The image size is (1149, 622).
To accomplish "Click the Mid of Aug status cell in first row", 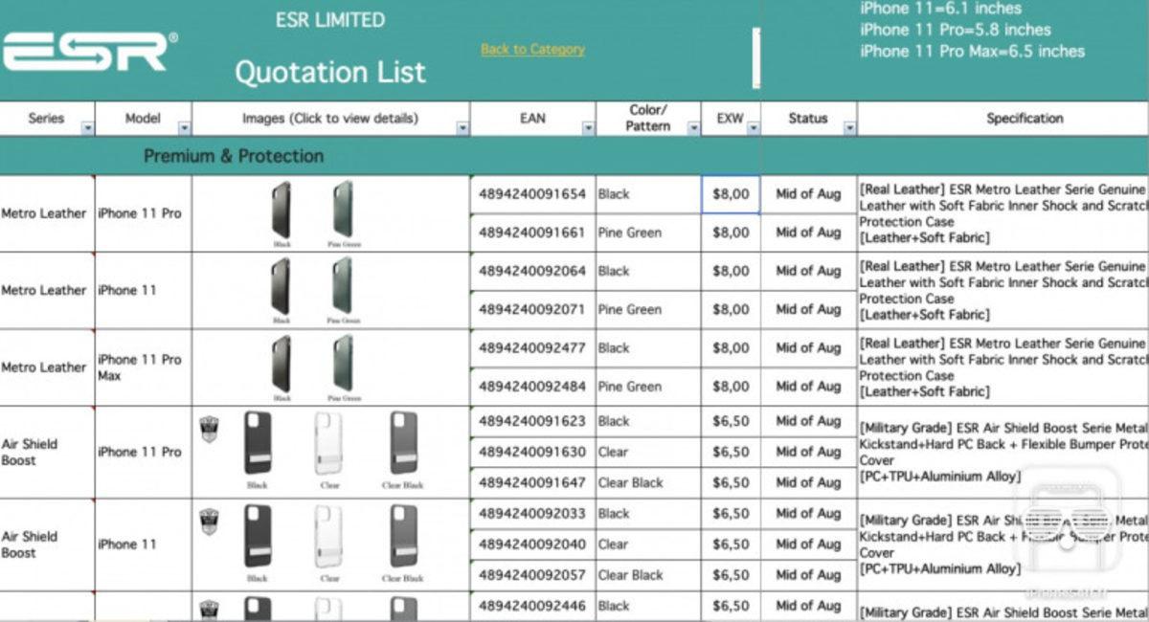I will [x=807, y=193].
